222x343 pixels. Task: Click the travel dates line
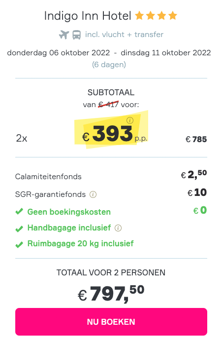pyautogui.click(x=109, y=53)
